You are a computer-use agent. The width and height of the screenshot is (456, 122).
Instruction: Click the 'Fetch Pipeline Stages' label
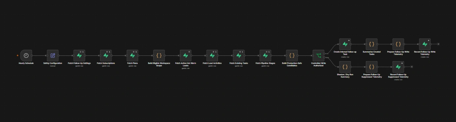coord(265,63)
